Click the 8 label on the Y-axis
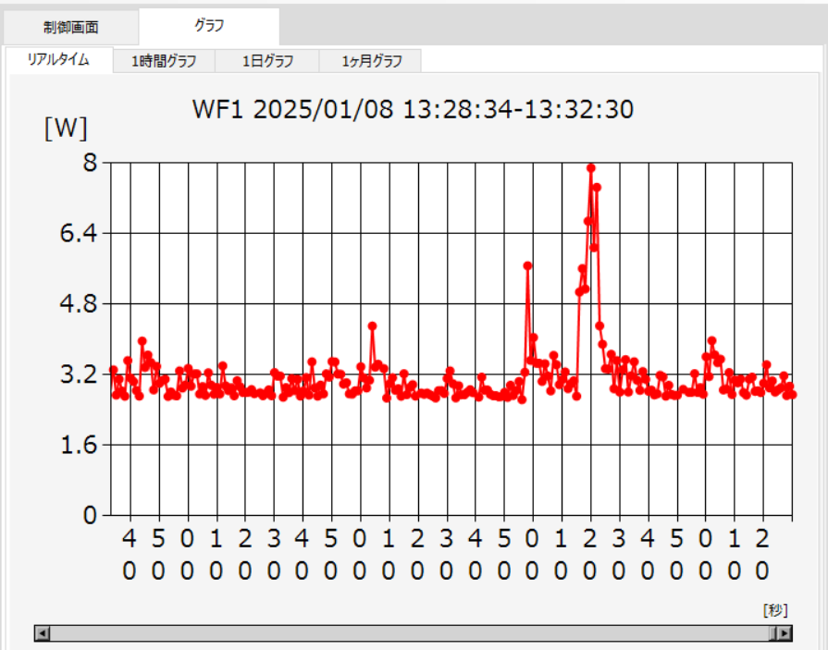 tap(92, 164)
